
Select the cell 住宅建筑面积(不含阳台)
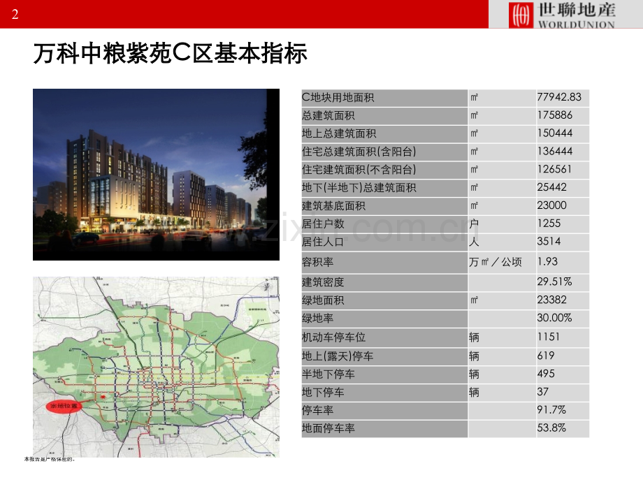pos(384,170)
